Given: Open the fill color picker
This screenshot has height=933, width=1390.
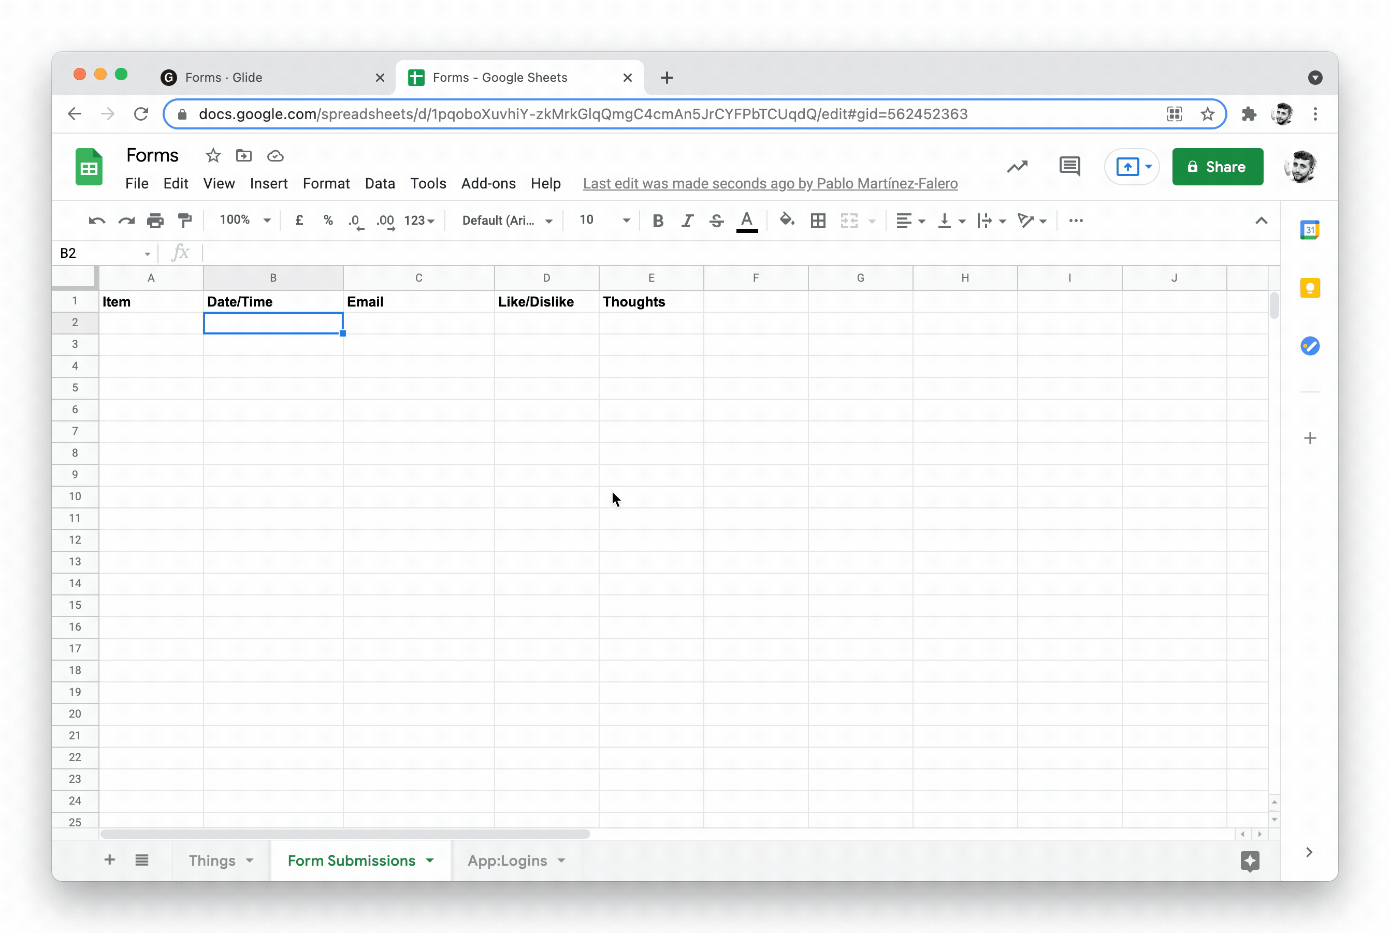Looking at the screenshot, I should pyautogui.click(x=787, y=221).
